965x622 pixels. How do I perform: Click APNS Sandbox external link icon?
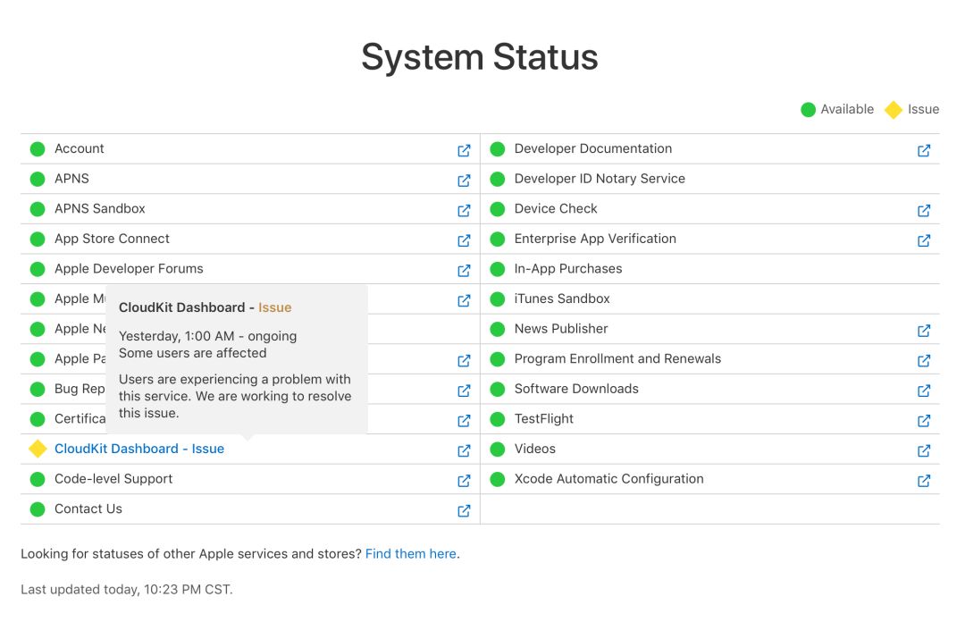tap(464, 210)
